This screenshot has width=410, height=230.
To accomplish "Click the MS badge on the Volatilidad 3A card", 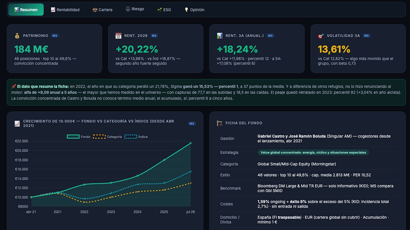I will [x=367, y=35].
